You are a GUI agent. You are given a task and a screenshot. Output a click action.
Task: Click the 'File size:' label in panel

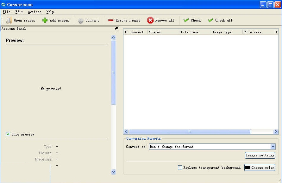click(x=46, y=153)
